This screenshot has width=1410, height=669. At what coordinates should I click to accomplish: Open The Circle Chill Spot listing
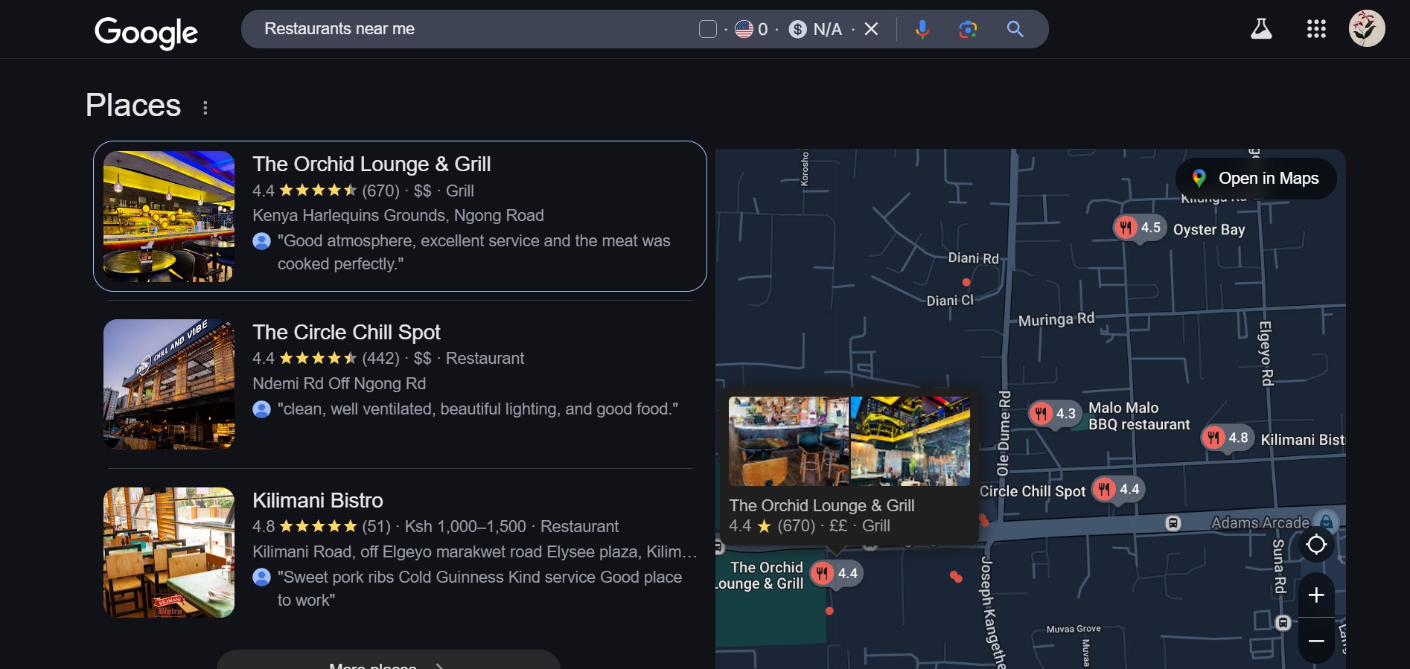346,332
